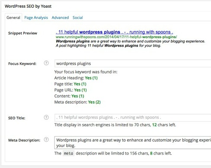The image size is (211, 168).
Task: Click the '8 chars left' meta counter text
Action: [161, 153]
